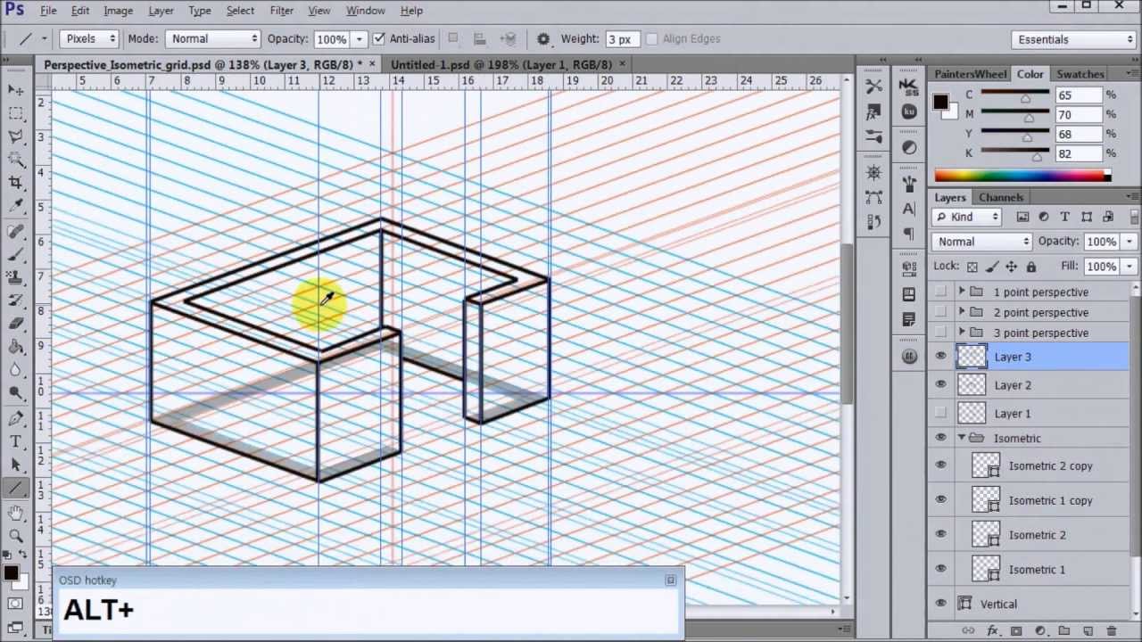Viewport: 1142px width, 642px height.
Task: Switch to the PaintersWheel tab
Action: point(971,74)
